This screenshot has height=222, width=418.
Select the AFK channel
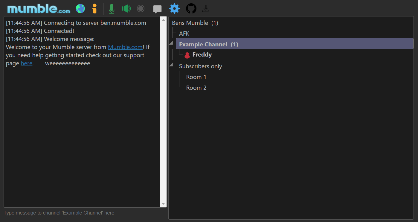[184, 34]
